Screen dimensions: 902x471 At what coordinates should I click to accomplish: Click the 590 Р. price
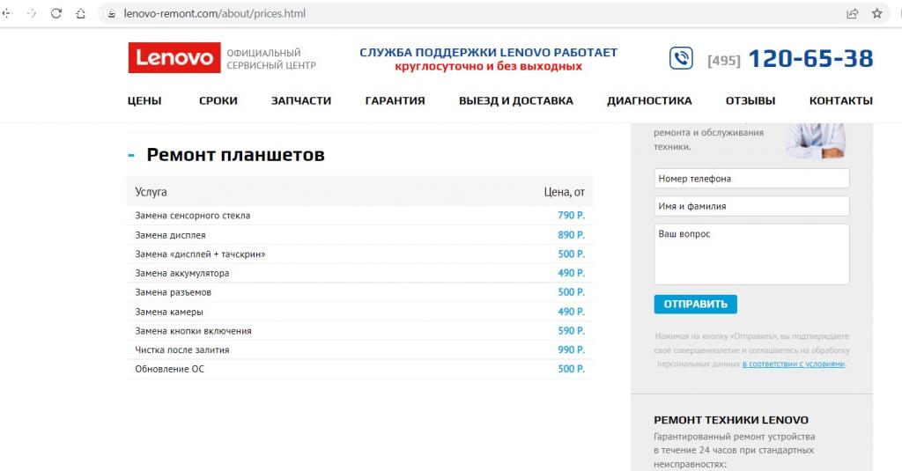(571, 331)
